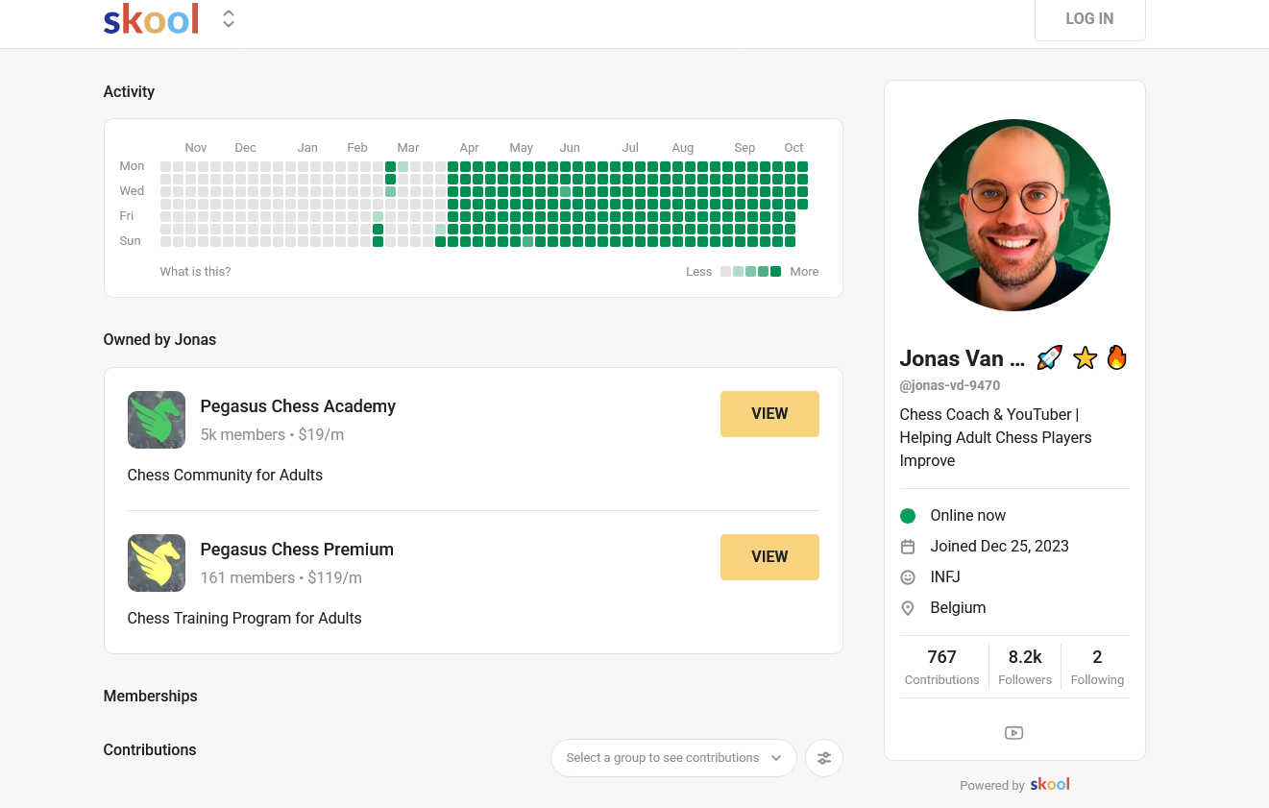The image size is (1269, 808).
Task: Click the LOG IN button
Action: [x=1089, y=19]
